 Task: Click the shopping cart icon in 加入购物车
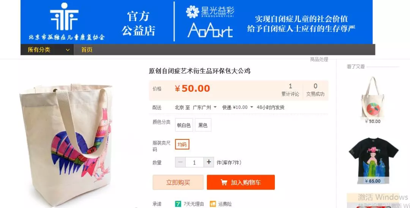224,182
